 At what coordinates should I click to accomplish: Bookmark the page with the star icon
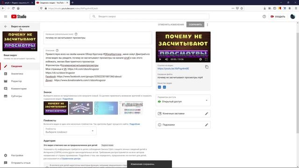(x=242, y=8)
